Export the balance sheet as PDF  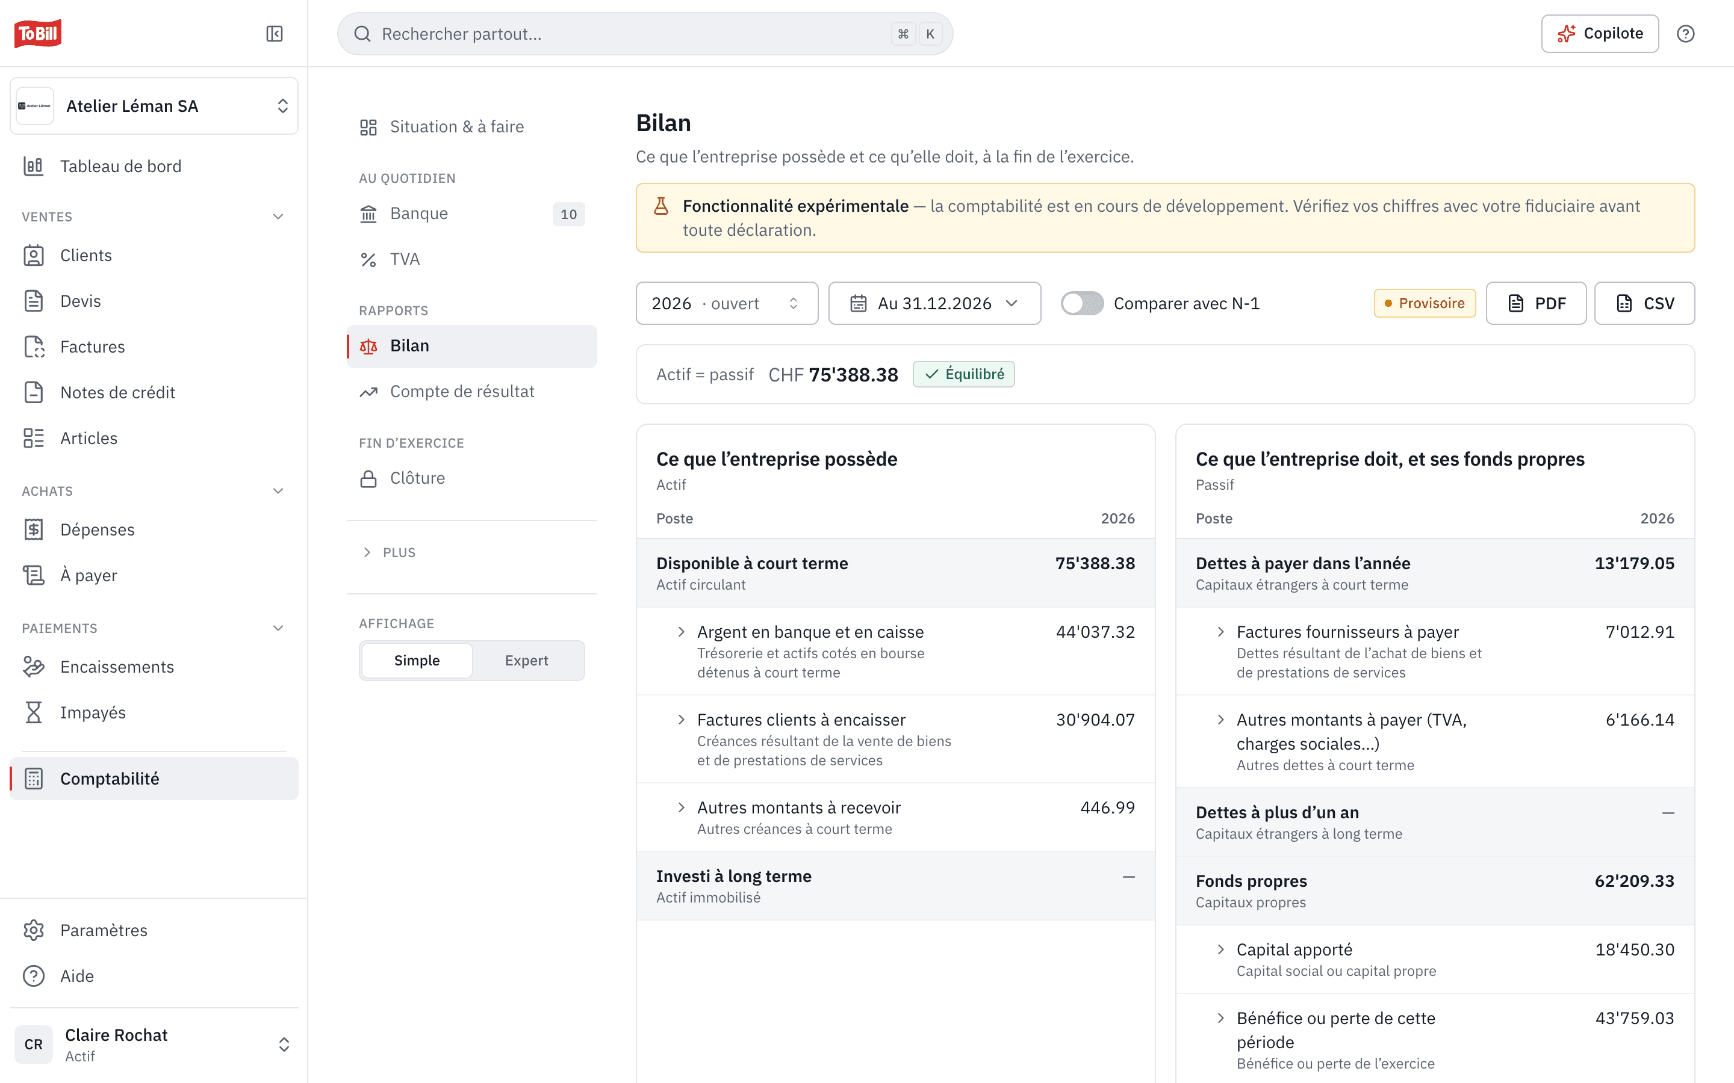pos(1535,304)
